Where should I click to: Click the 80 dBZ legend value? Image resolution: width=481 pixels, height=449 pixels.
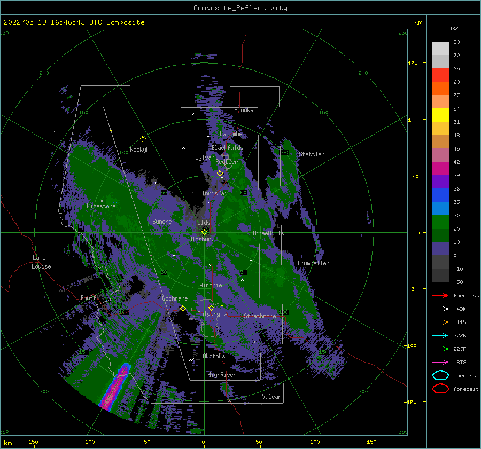coord(456,42)
